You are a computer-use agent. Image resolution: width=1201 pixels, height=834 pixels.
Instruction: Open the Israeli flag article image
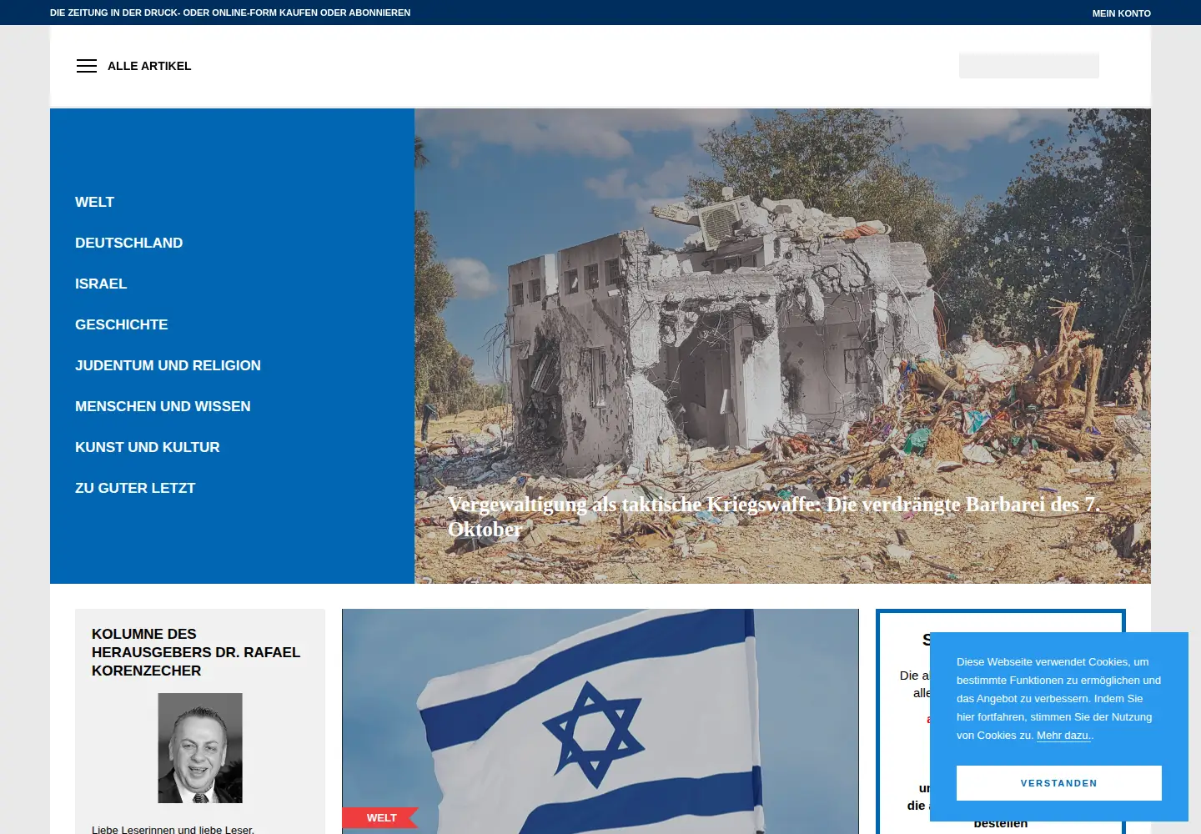pos(600,721)
